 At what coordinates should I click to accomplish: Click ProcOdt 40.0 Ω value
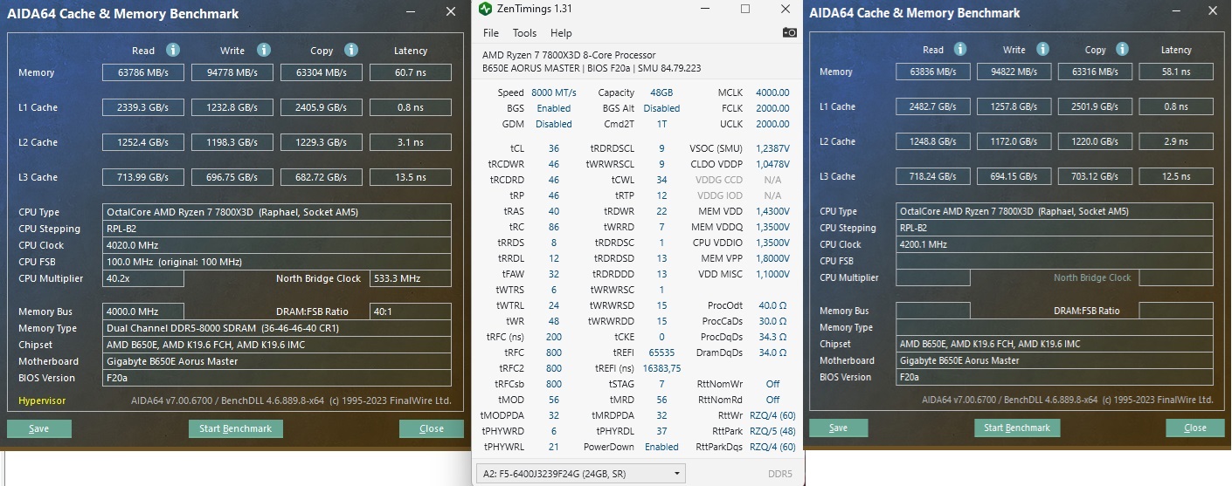point(772,305)
